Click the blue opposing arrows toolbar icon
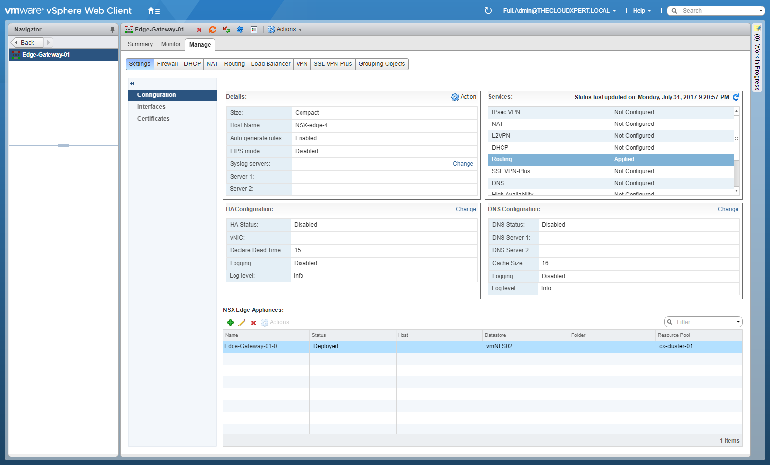The height and width of the screenshot is (465, 770). 240,30
